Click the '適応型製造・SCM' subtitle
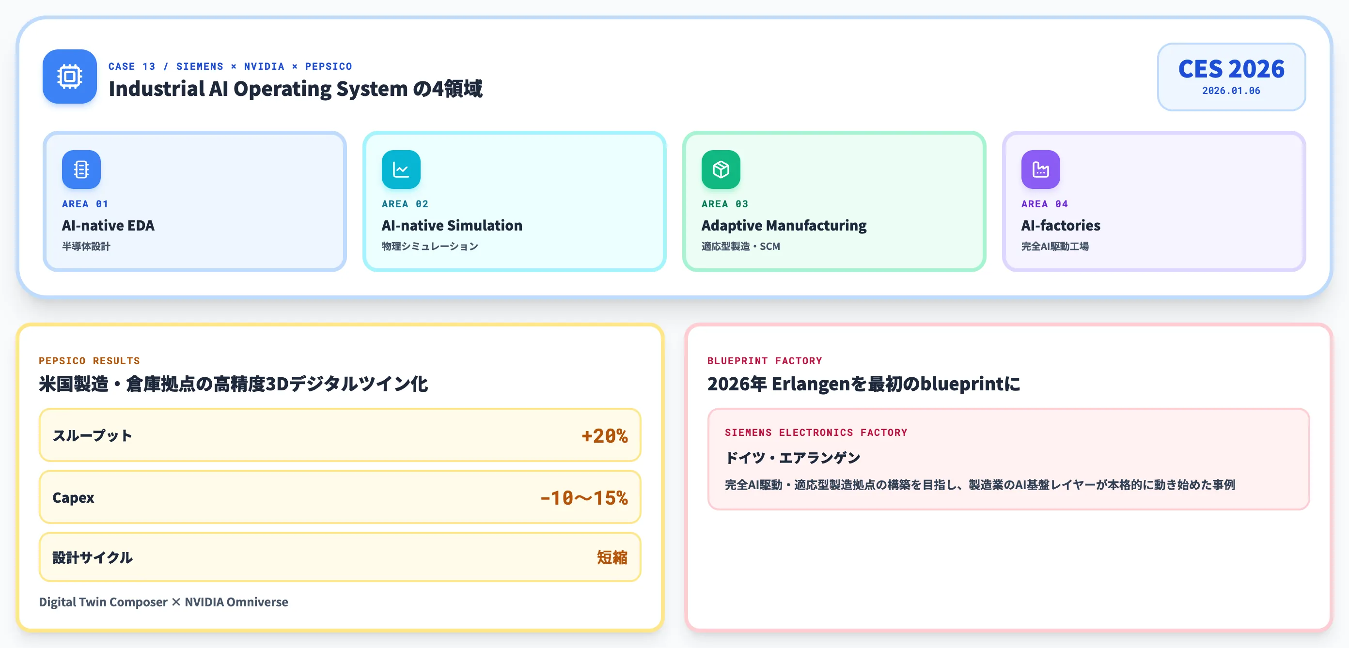Viewport: 1349px width, 648px height. (x=740, y=246)
